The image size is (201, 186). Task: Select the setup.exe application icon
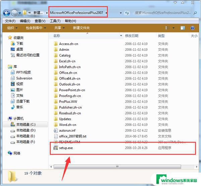pyautogui.click(x=56, y=148)
